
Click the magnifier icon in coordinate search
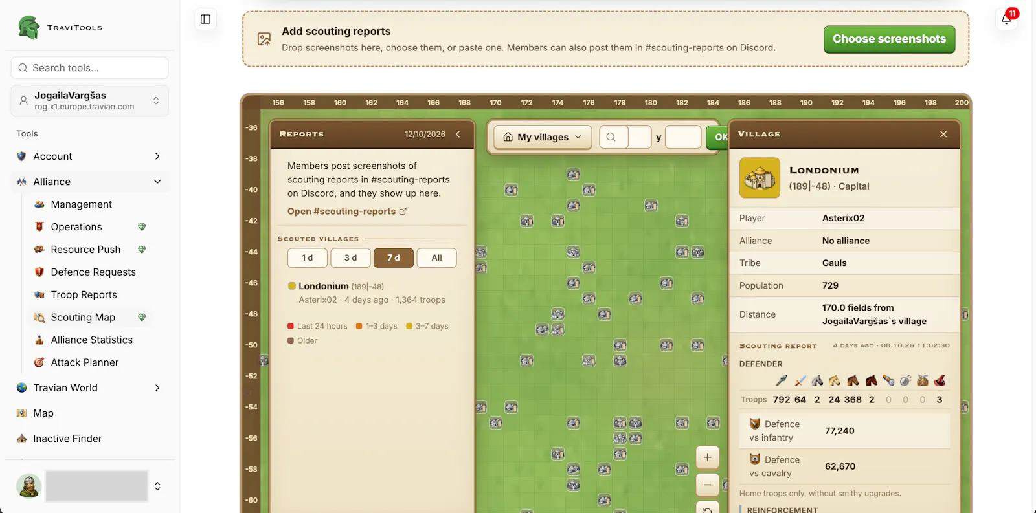pyautogui.click(x=611, y=137)
